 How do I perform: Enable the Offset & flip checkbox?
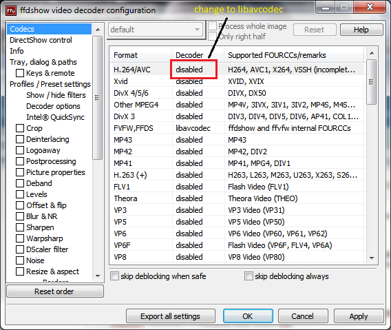[x=20, y=205]
